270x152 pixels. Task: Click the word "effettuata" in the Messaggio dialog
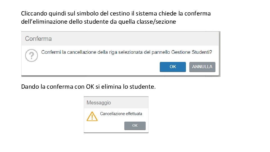[x=134, y=114]
